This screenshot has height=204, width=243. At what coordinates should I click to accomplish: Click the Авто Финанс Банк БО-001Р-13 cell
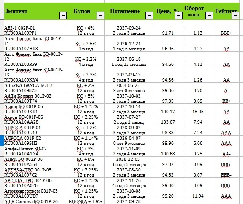pos(35,75)
